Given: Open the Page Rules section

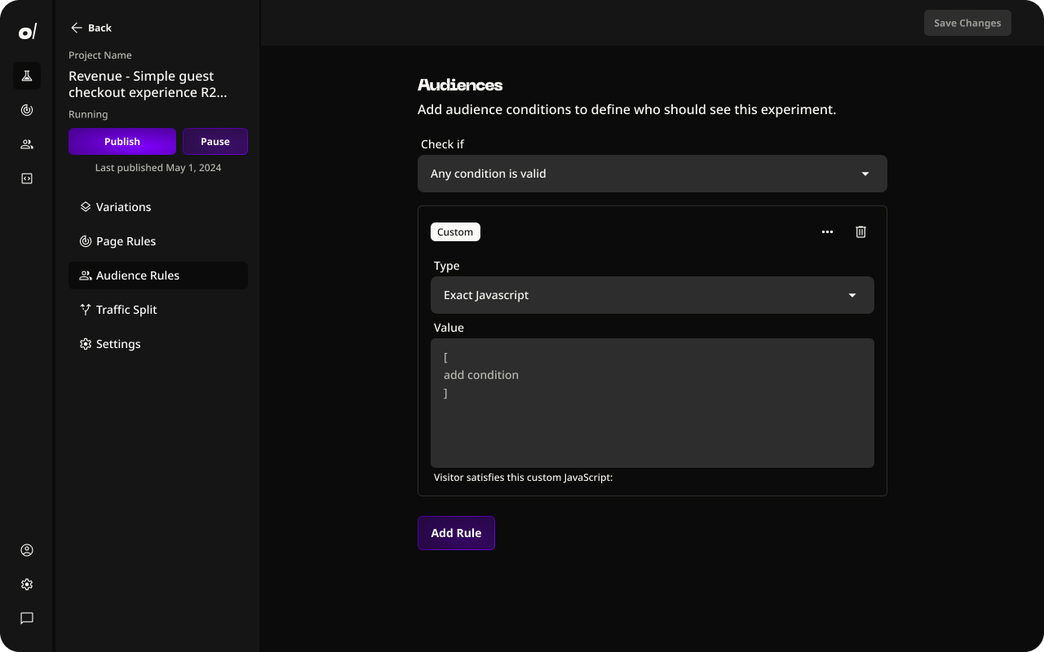Looking at the screenshot, I should 158,241.
